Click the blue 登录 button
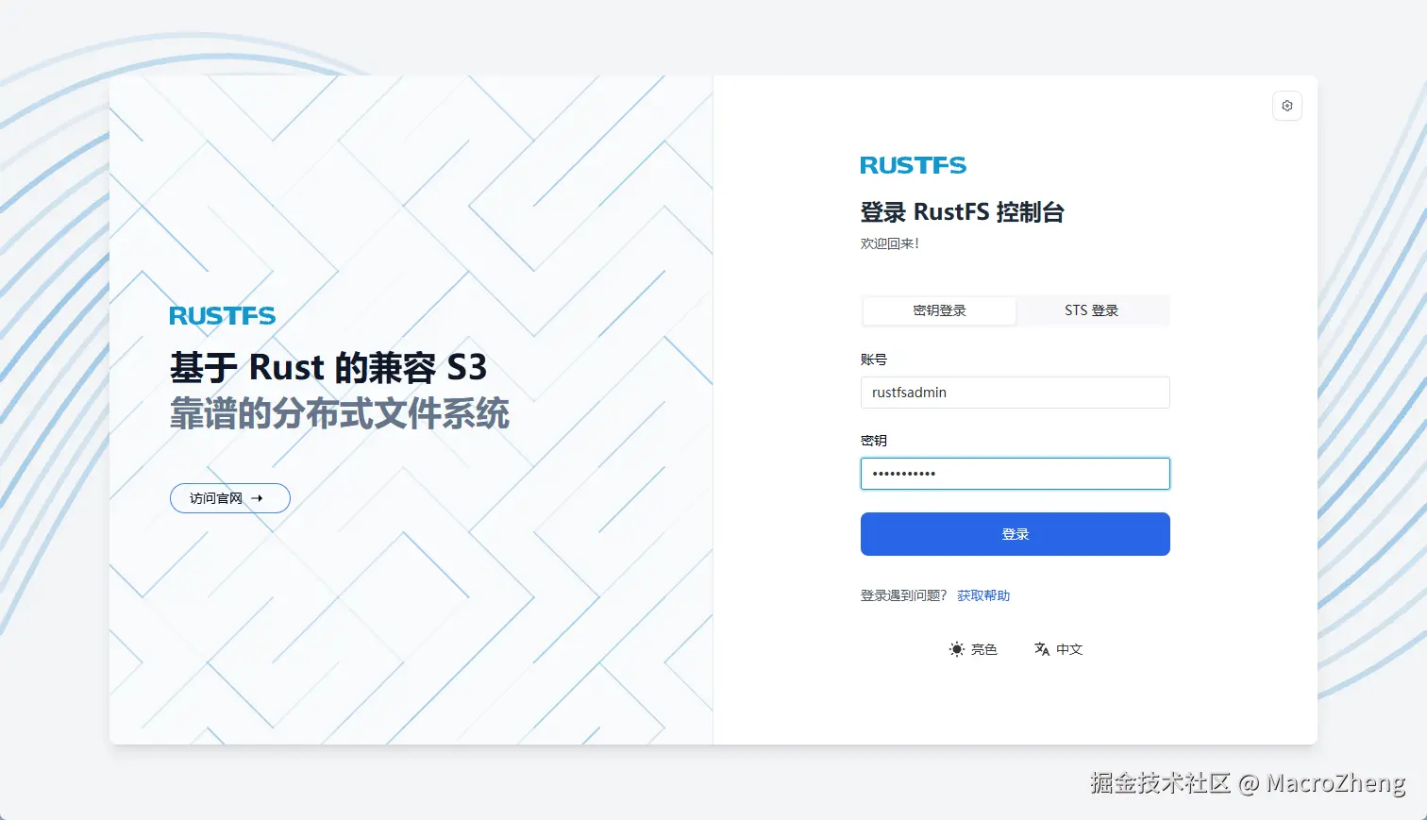 (1016, 534)
